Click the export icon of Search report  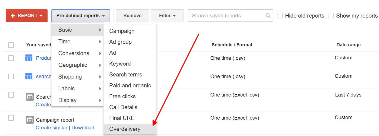(30, 97)
